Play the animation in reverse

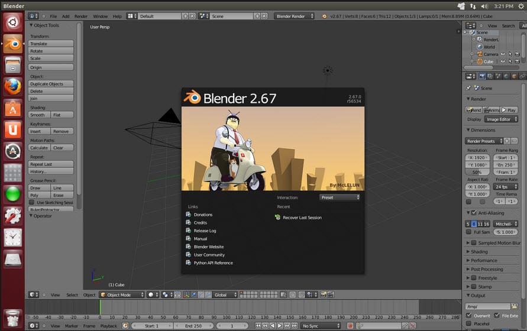pos(273,326)
